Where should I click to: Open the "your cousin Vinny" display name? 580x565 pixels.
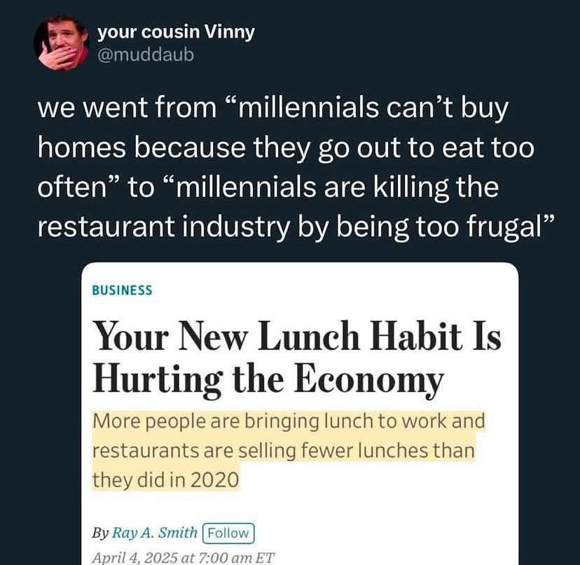[x=175, y=32]
